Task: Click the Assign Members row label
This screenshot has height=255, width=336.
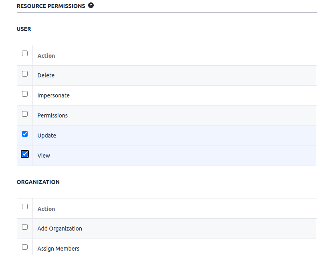Action: (x=58, y=249)
